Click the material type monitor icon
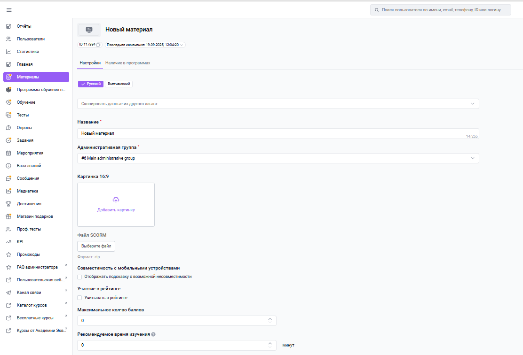The image size is (523, 355). pos(89,30)
